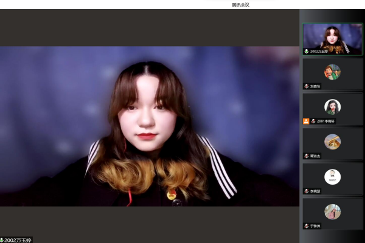Select the 2002万玉婷 video thumbnail in the sidebar

[x=332, y=39]
